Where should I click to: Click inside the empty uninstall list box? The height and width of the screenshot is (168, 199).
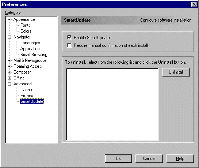click(112, 104)
